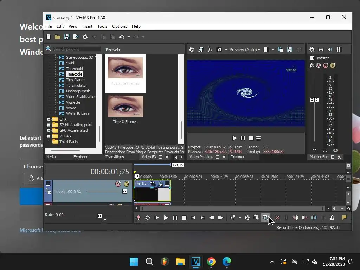The height and width of the screenshot is (270, 360).
Task: Toggle the track Mute button
Action: pos(118,184)
